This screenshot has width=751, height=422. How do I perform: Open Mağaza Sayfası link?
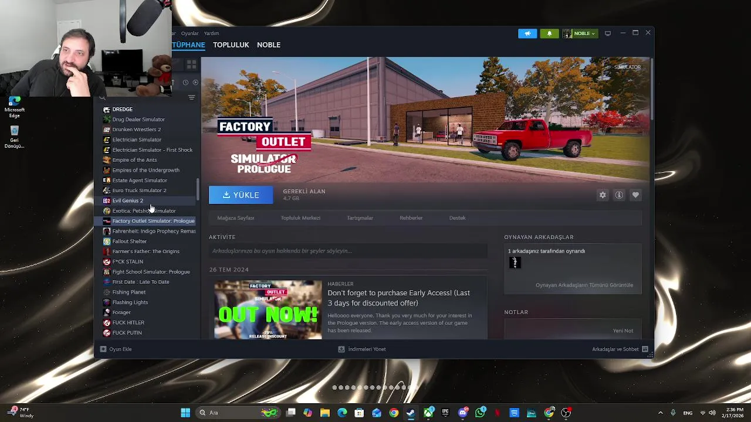pyautogui.click(x=236, y=218)
